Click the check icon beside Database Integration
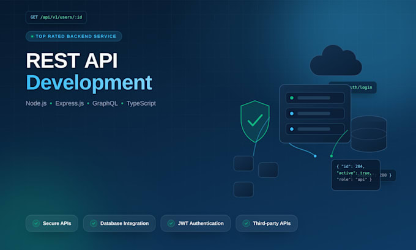This screenshot has height=250, width=416. click(x=94, y=223)
